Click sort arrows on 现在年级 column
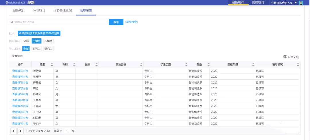310x140 pixels. pos(253,64)
